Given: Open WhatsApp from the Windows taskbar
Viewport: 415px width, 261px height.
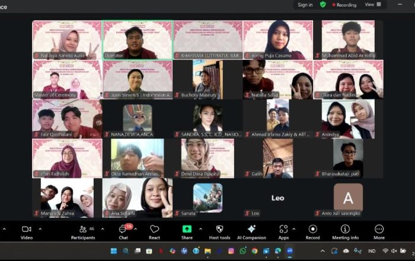Looking at the screenshot, I should click(x=242, y=251).
